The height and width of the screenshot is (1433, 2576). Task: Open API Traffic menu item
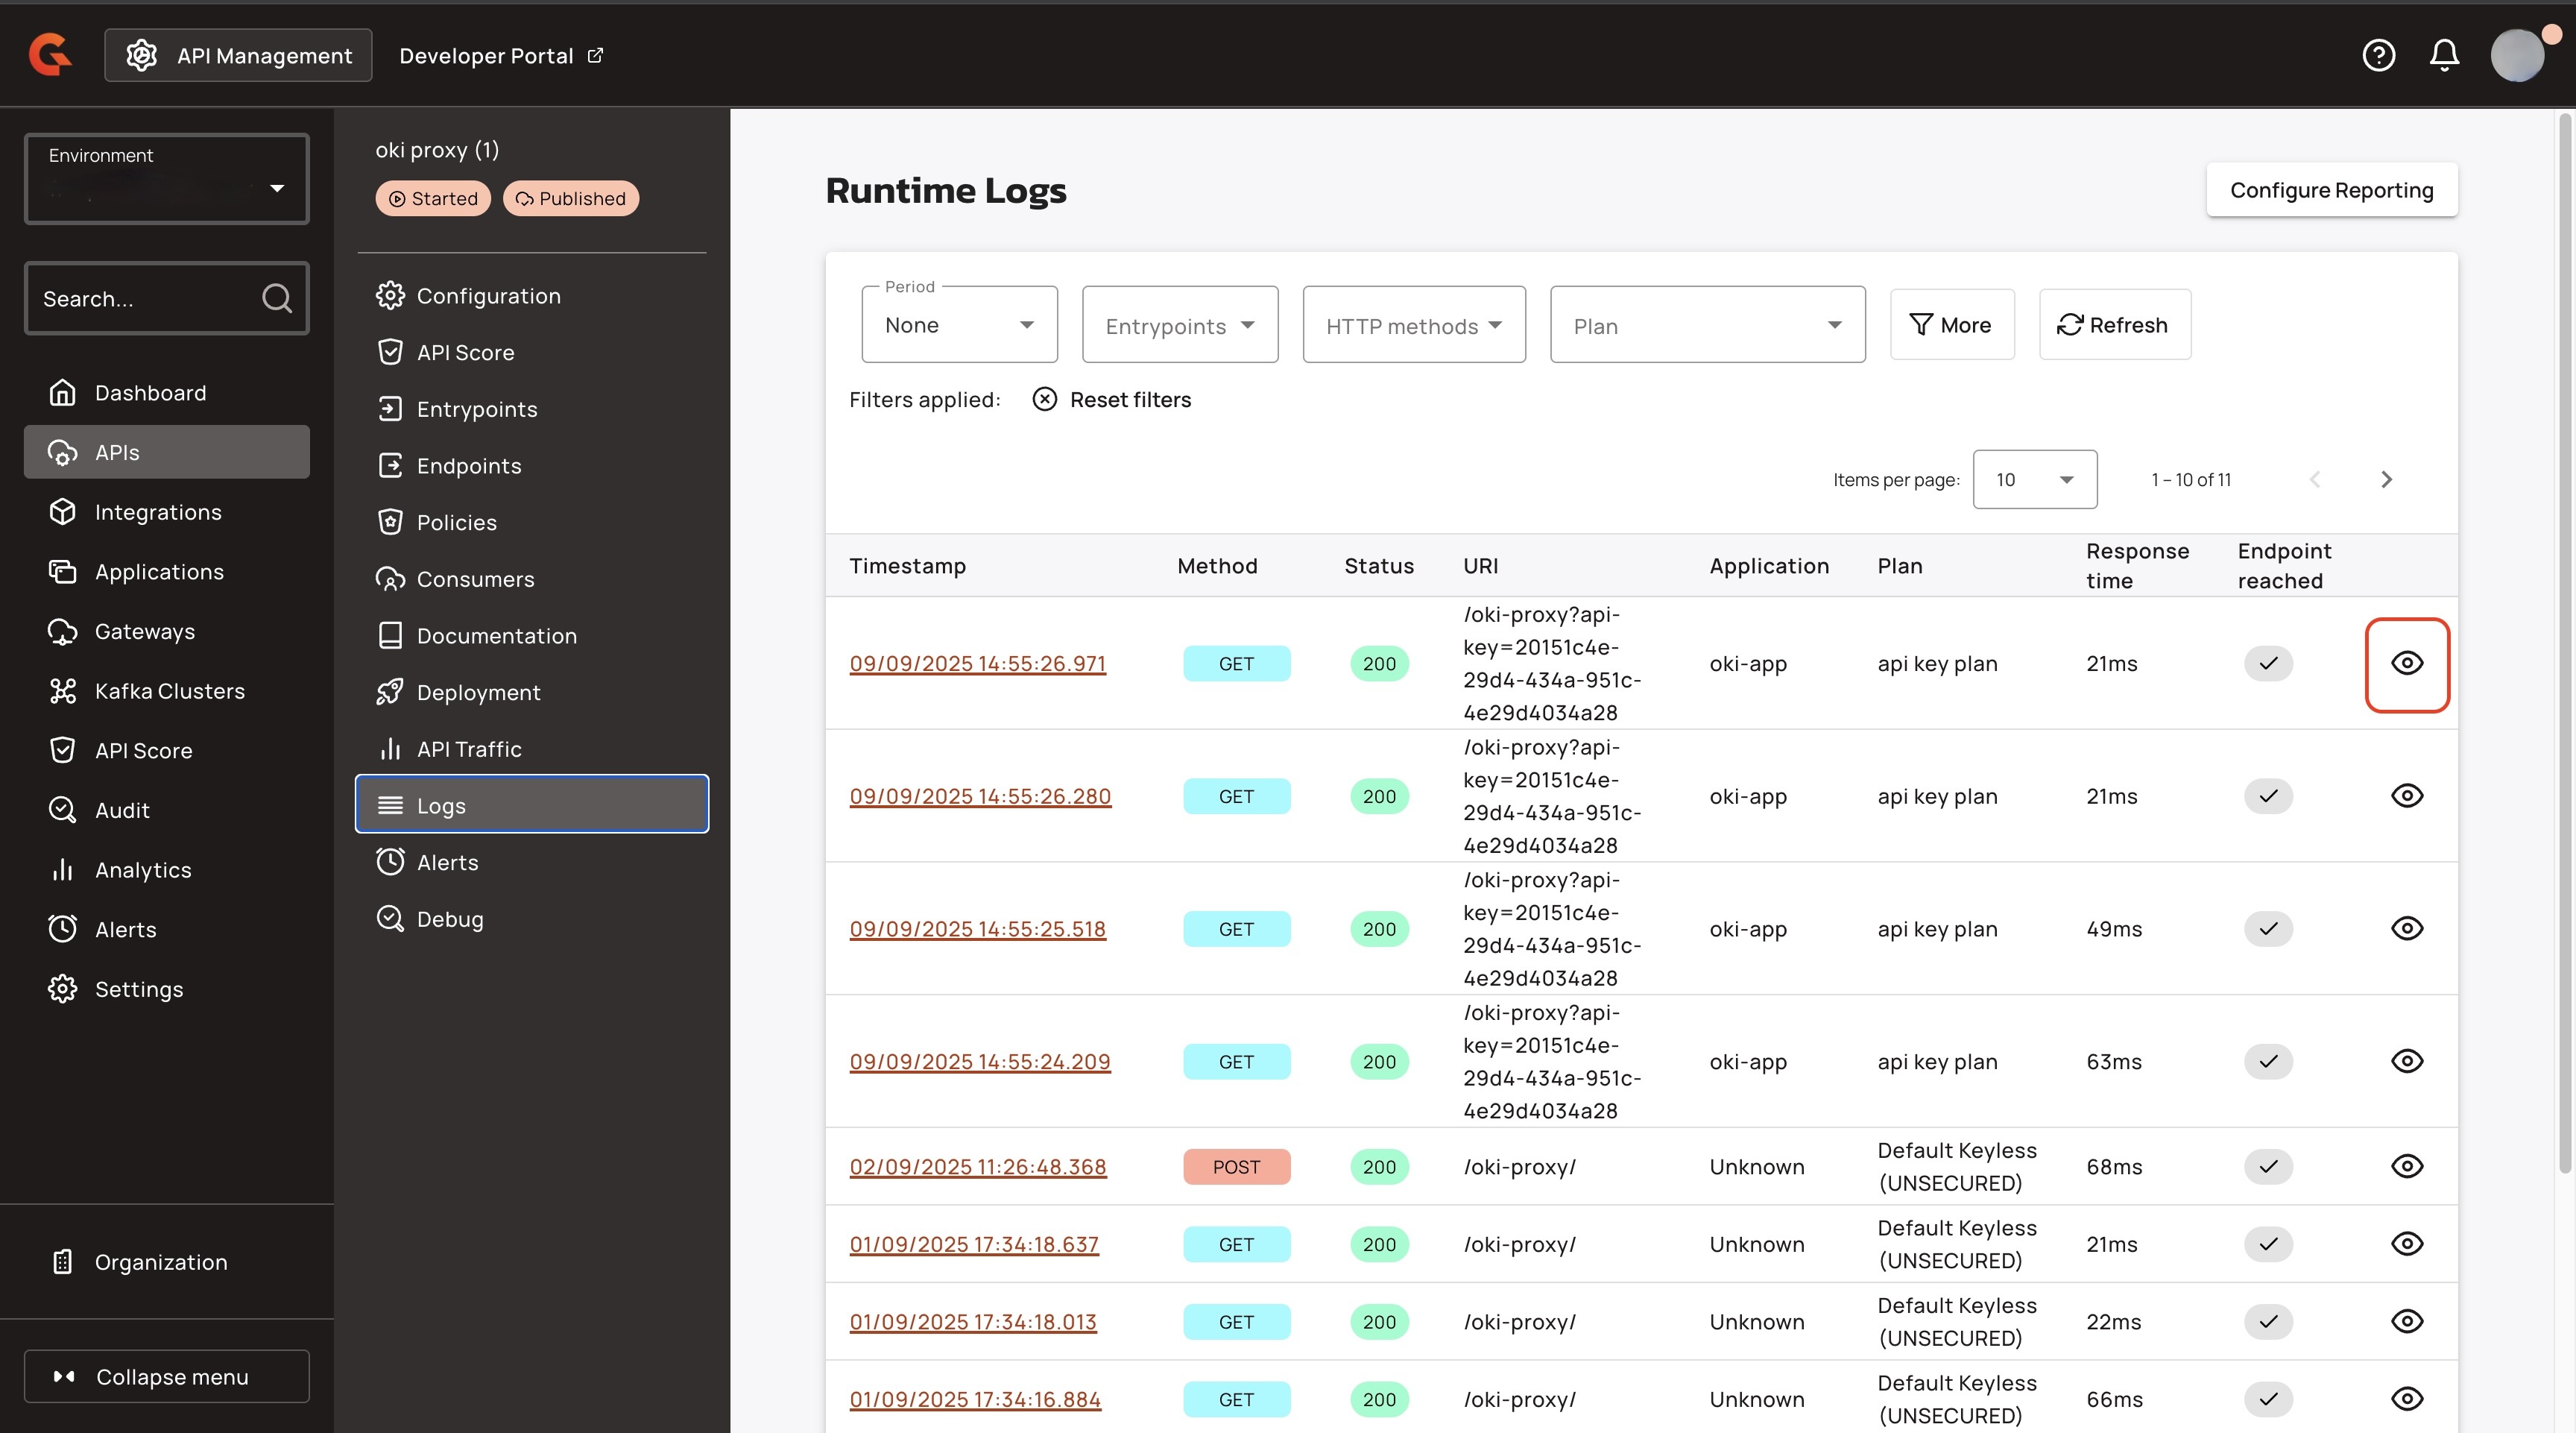(x=468, y=749)
